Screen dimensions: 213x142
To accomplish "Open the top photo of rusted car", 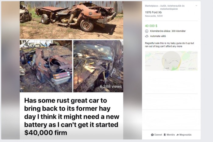I will coord(72,20).
